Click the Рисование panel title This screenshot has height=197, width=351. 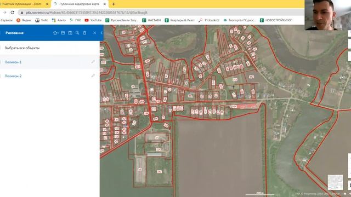click(15, 33)
